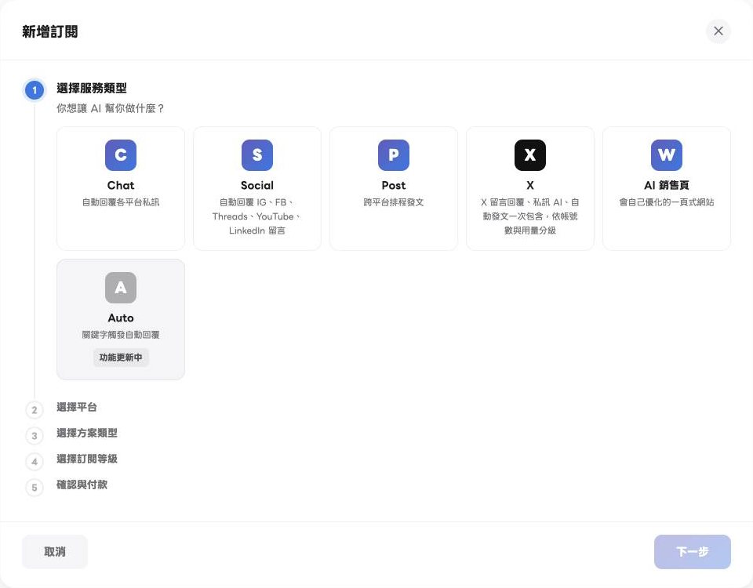
Task: Click the text 會自己優化的一頁式網站
Action: tap(666, 202)
